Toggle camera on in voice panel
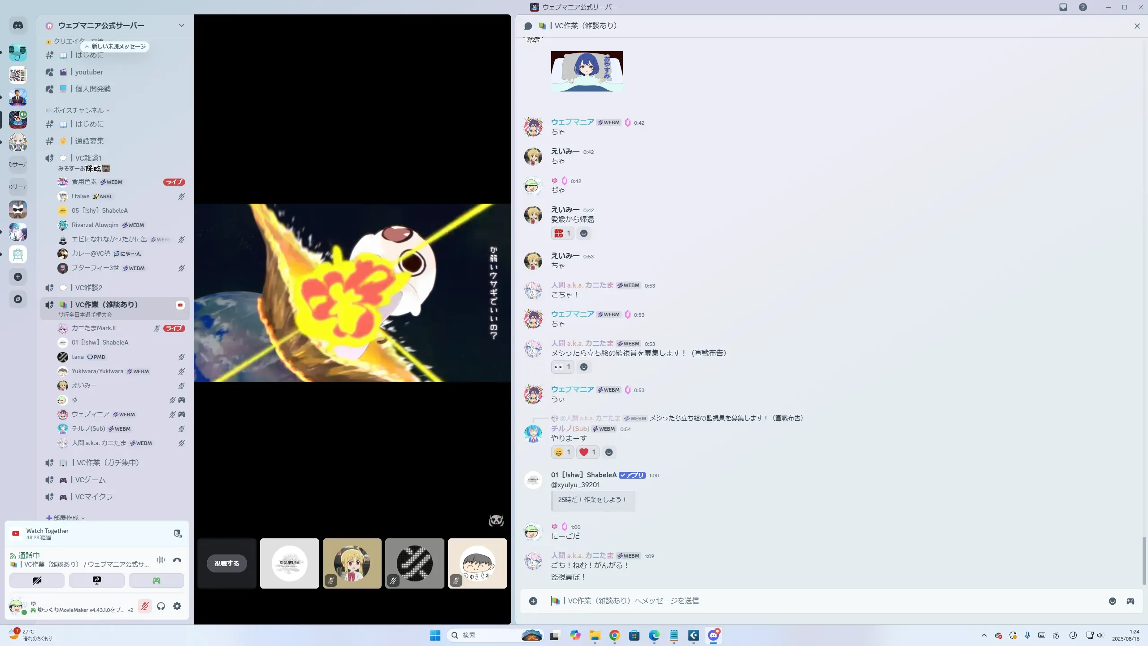 click(x=37, y=581)
